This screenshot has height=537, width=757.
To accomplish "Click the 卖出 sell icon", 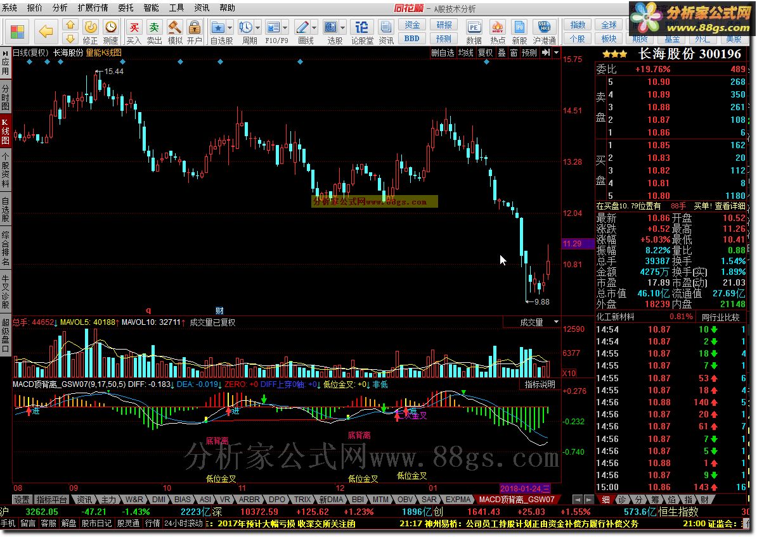I will pos(154,32).
